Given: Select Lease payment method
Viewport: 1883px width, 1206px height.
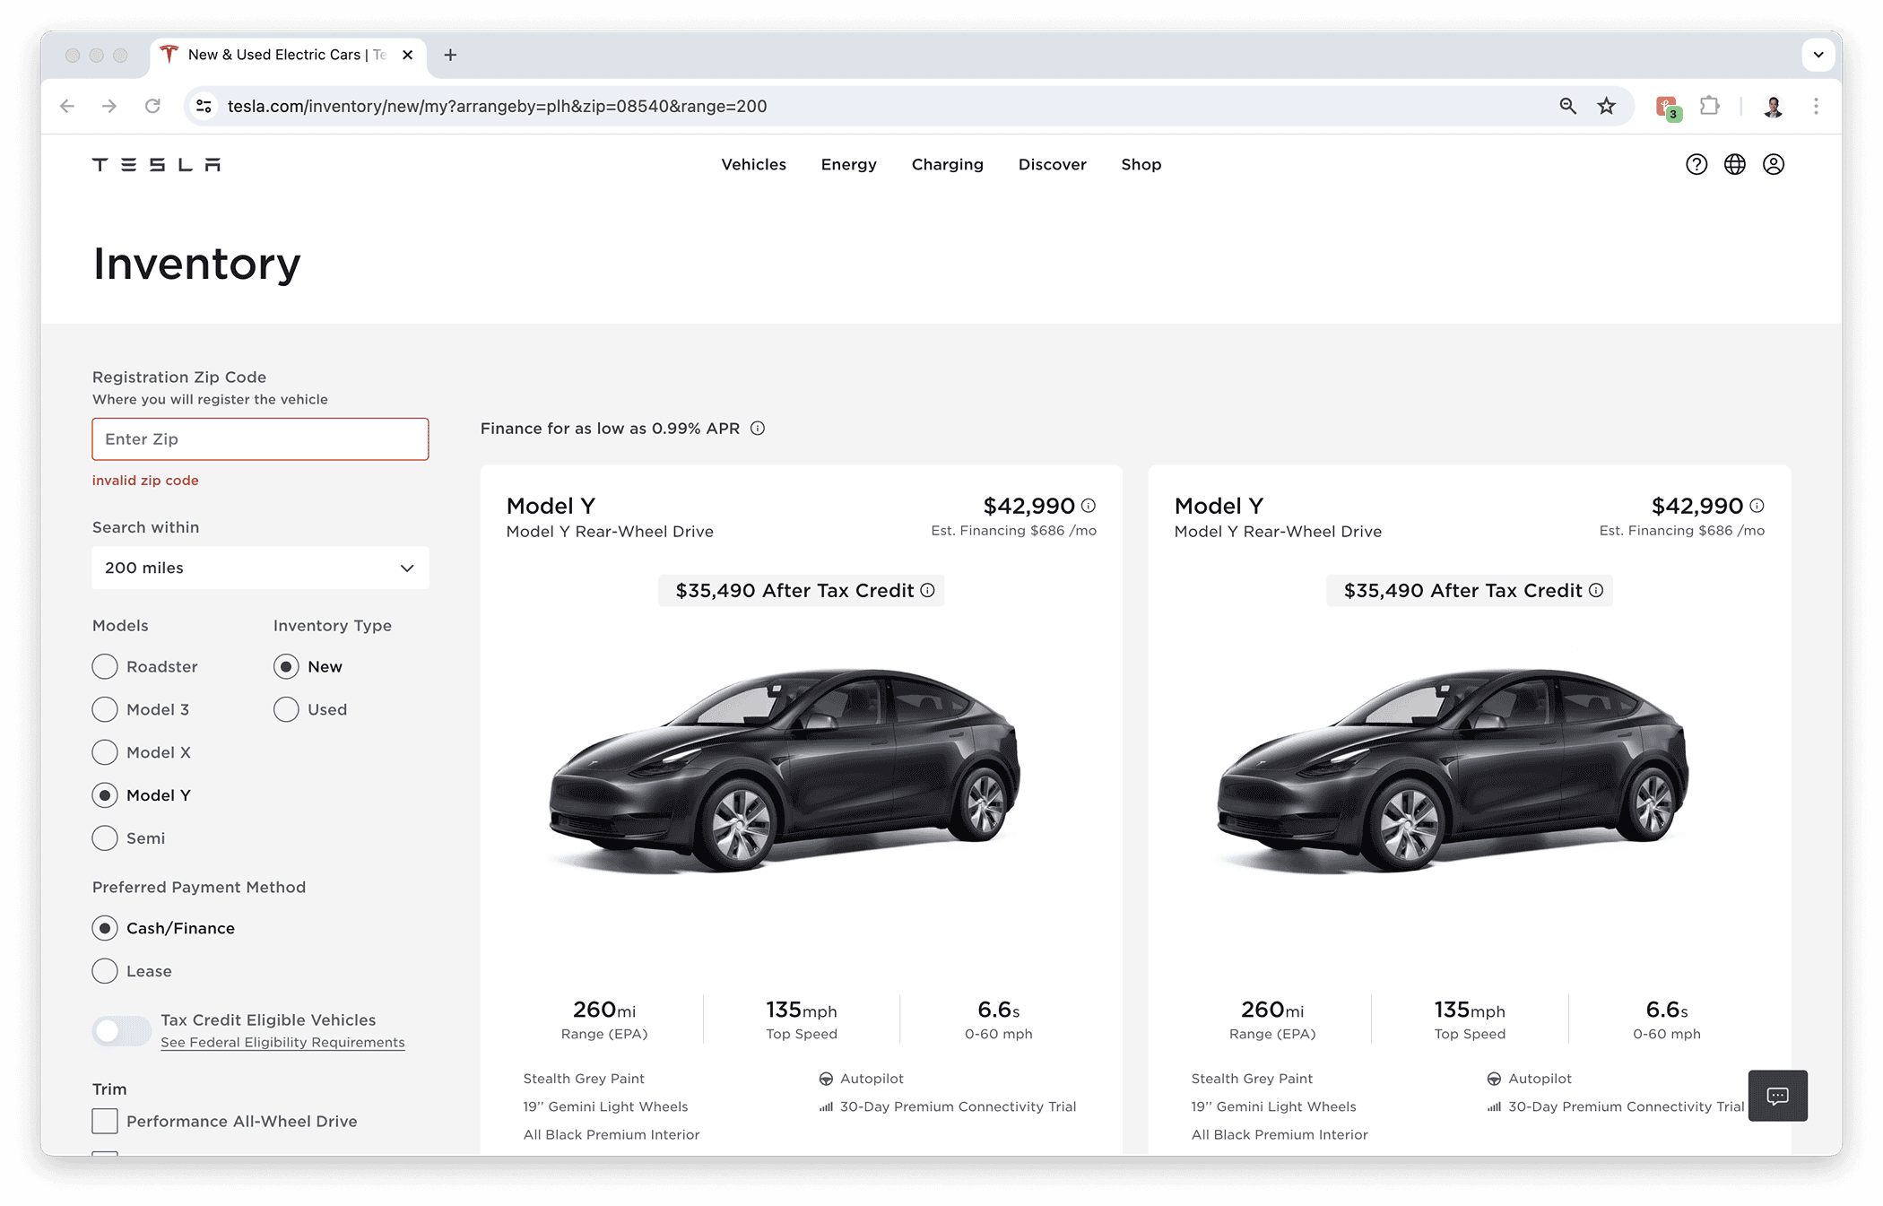Looking at the screenshot, I should point(105,971).
